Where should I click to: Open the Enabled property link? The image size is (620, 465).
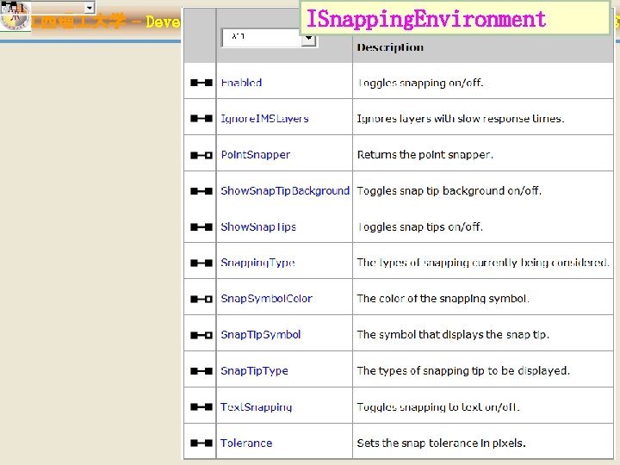(x=241, y=83)
